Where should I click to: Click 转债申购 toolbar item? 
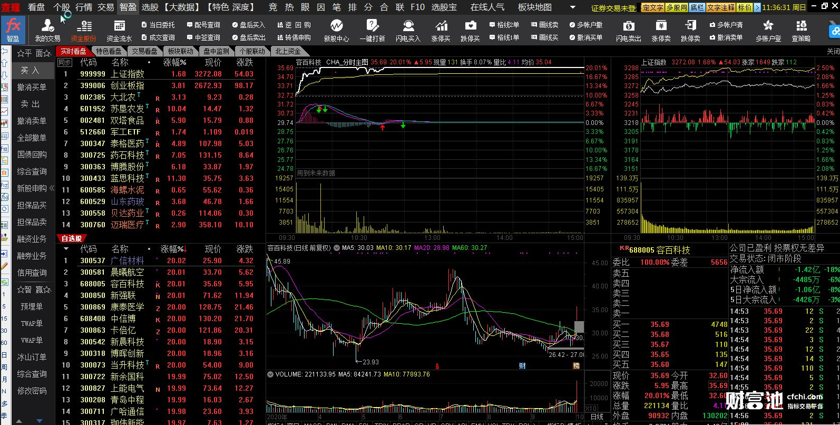tap(294, 37)
